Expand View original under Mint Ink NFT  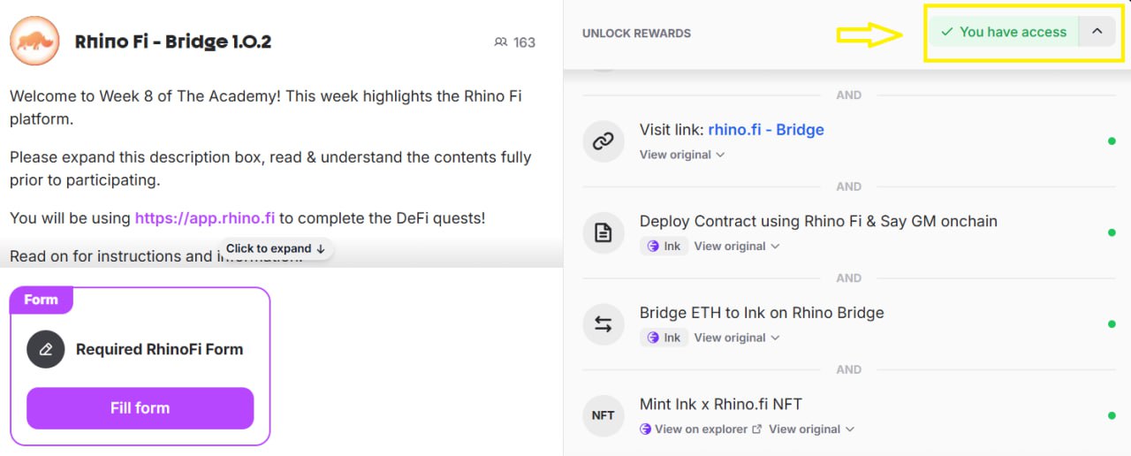pos(812,429)
